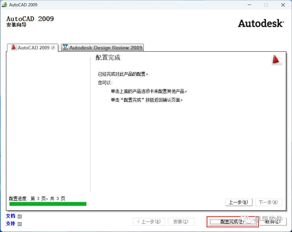Click the installer icon in the title bar
Viewport: 292px width, 232px height.
tap(4, 5)
